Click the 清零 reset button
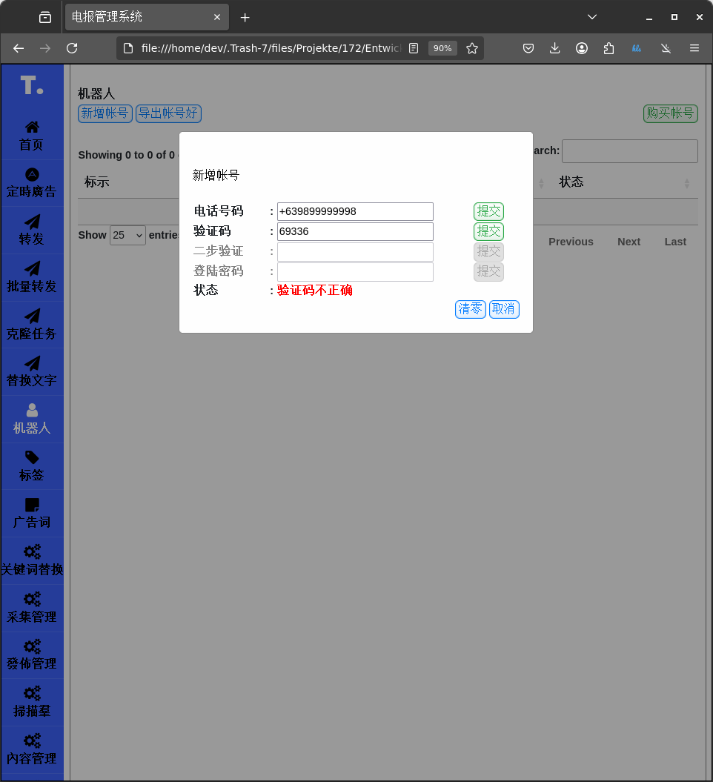The width and height of the screenshot is (713, 782). 470,309
